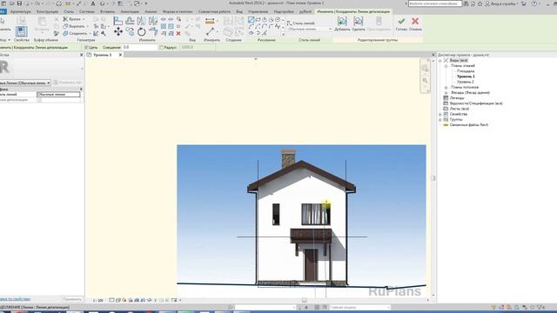557x313 pixels.
Task: Click the Properties help link
Action: coord(15,299)
